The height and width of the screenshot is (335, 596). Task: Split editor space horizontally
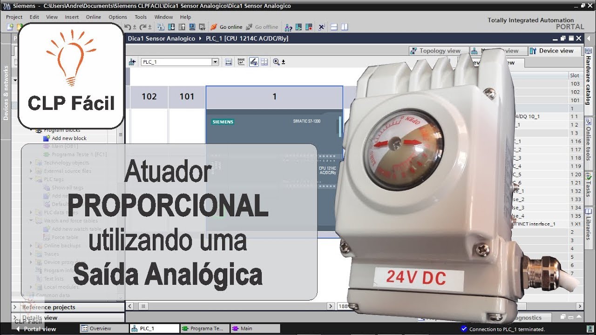[334, 27]
